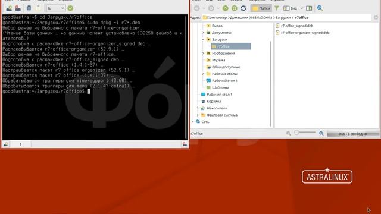The height and width of the screenshot is (214, 381).
Task: Toggle the split panel view icon
Action: (309, 8)
